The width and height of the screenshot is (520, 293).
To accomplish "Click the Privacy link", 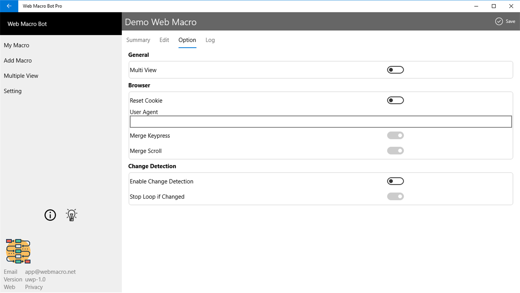I will point(33,287).
